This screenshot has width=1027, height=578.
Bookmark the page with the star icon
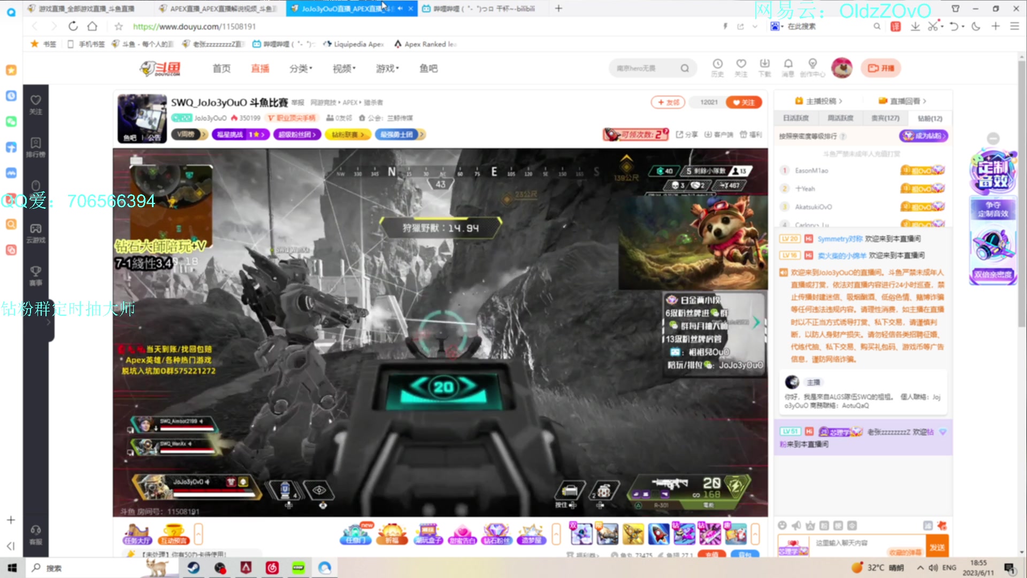119,26
